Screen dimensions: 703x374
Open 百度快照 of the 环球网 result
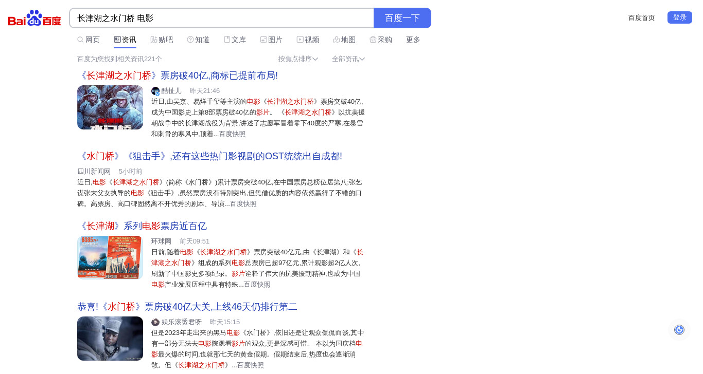pos(257,285)
